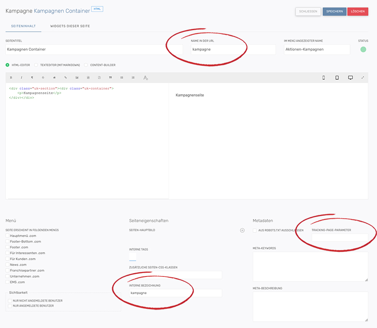Screen dimensions: 377x328
Task: Insert an image via toolbar icon
Action: 77,77
